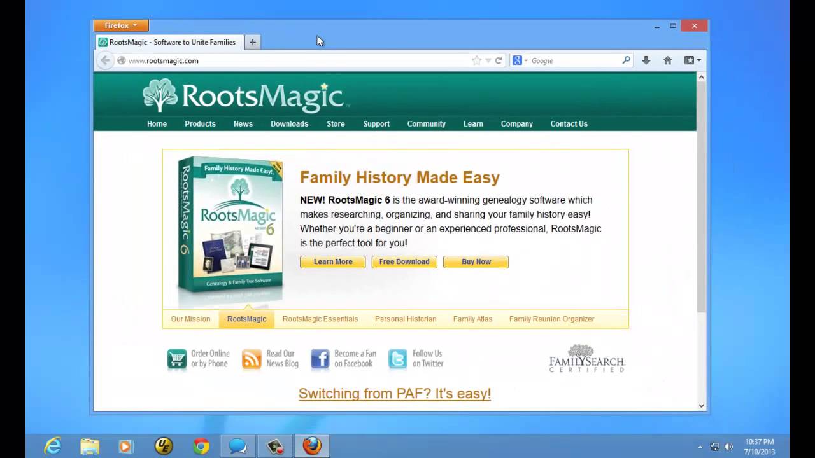The width and height of the screenshot is (815, 458).
Task: Open the address bar history dropdown arrow
Action: 488,60
